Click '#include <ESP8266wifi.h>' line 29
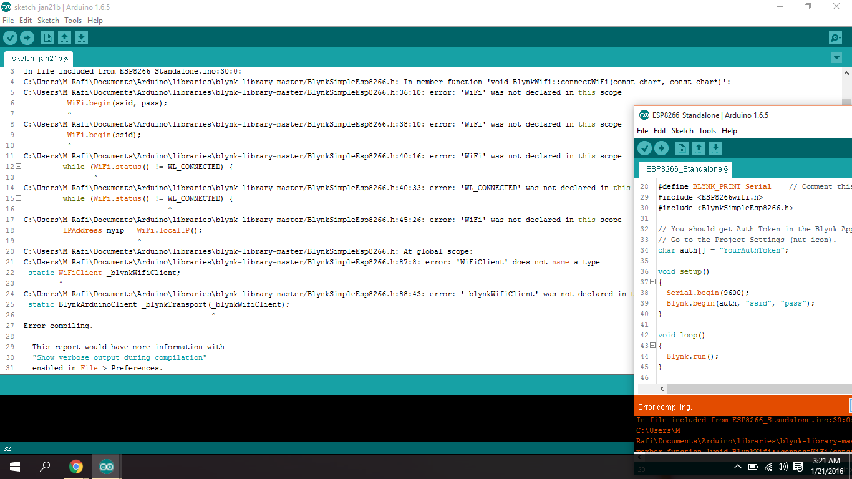The image size is (852, 479). click(710, 197)
